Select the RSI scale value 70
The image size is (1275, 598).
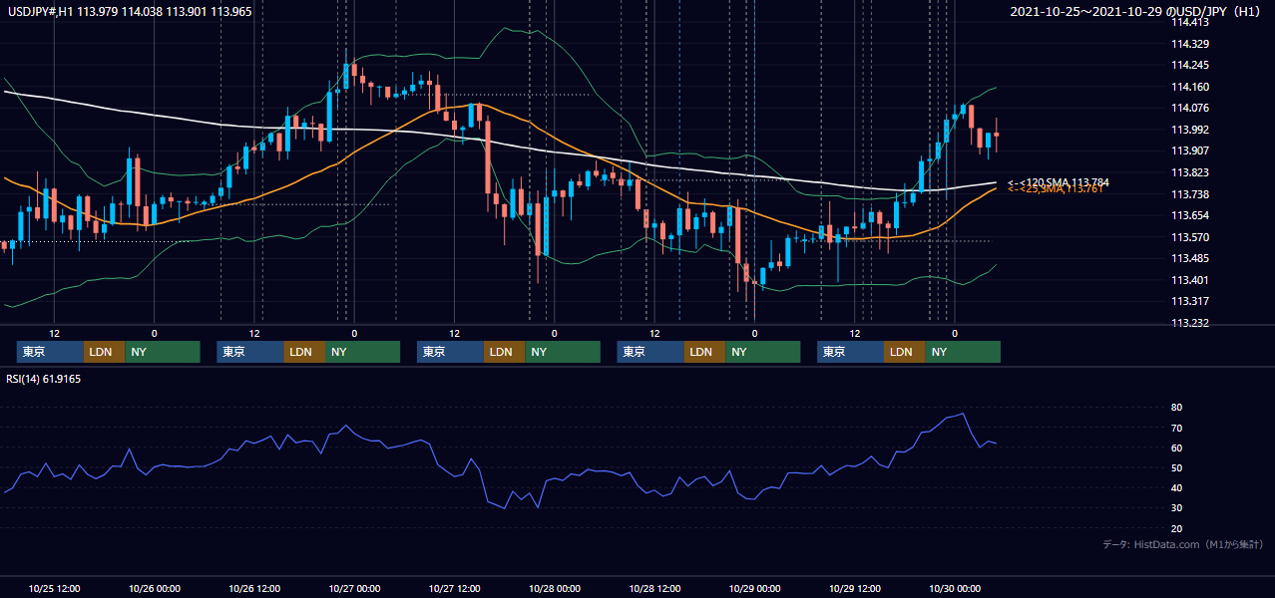(1177, 428)
